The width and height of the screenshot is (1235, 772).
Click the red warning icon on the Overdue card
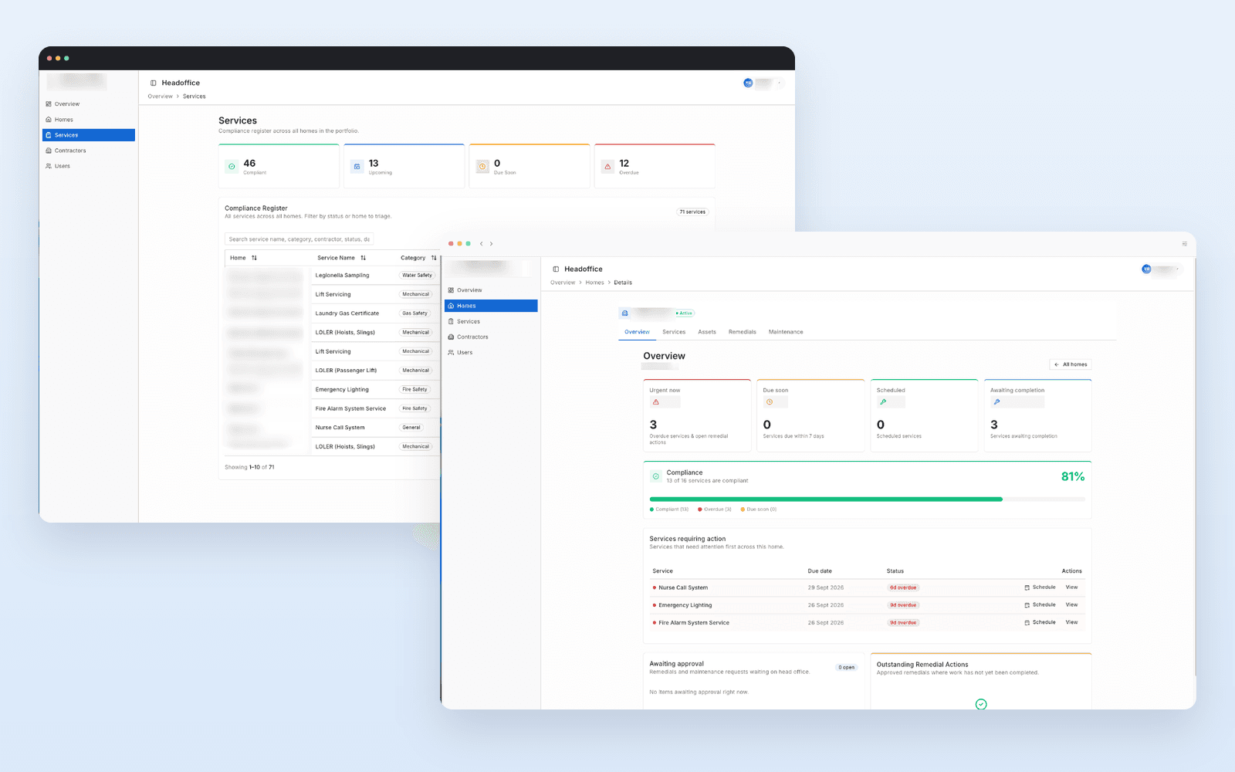607,166
